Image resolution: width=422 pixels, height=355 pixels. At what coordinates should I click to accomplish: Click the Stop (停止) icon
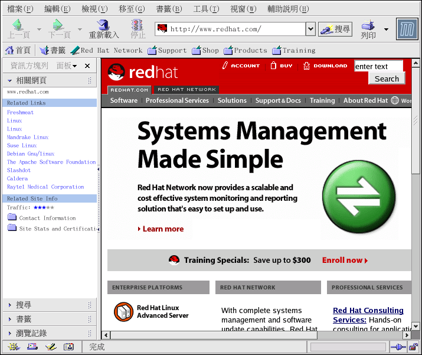(138, 25)
